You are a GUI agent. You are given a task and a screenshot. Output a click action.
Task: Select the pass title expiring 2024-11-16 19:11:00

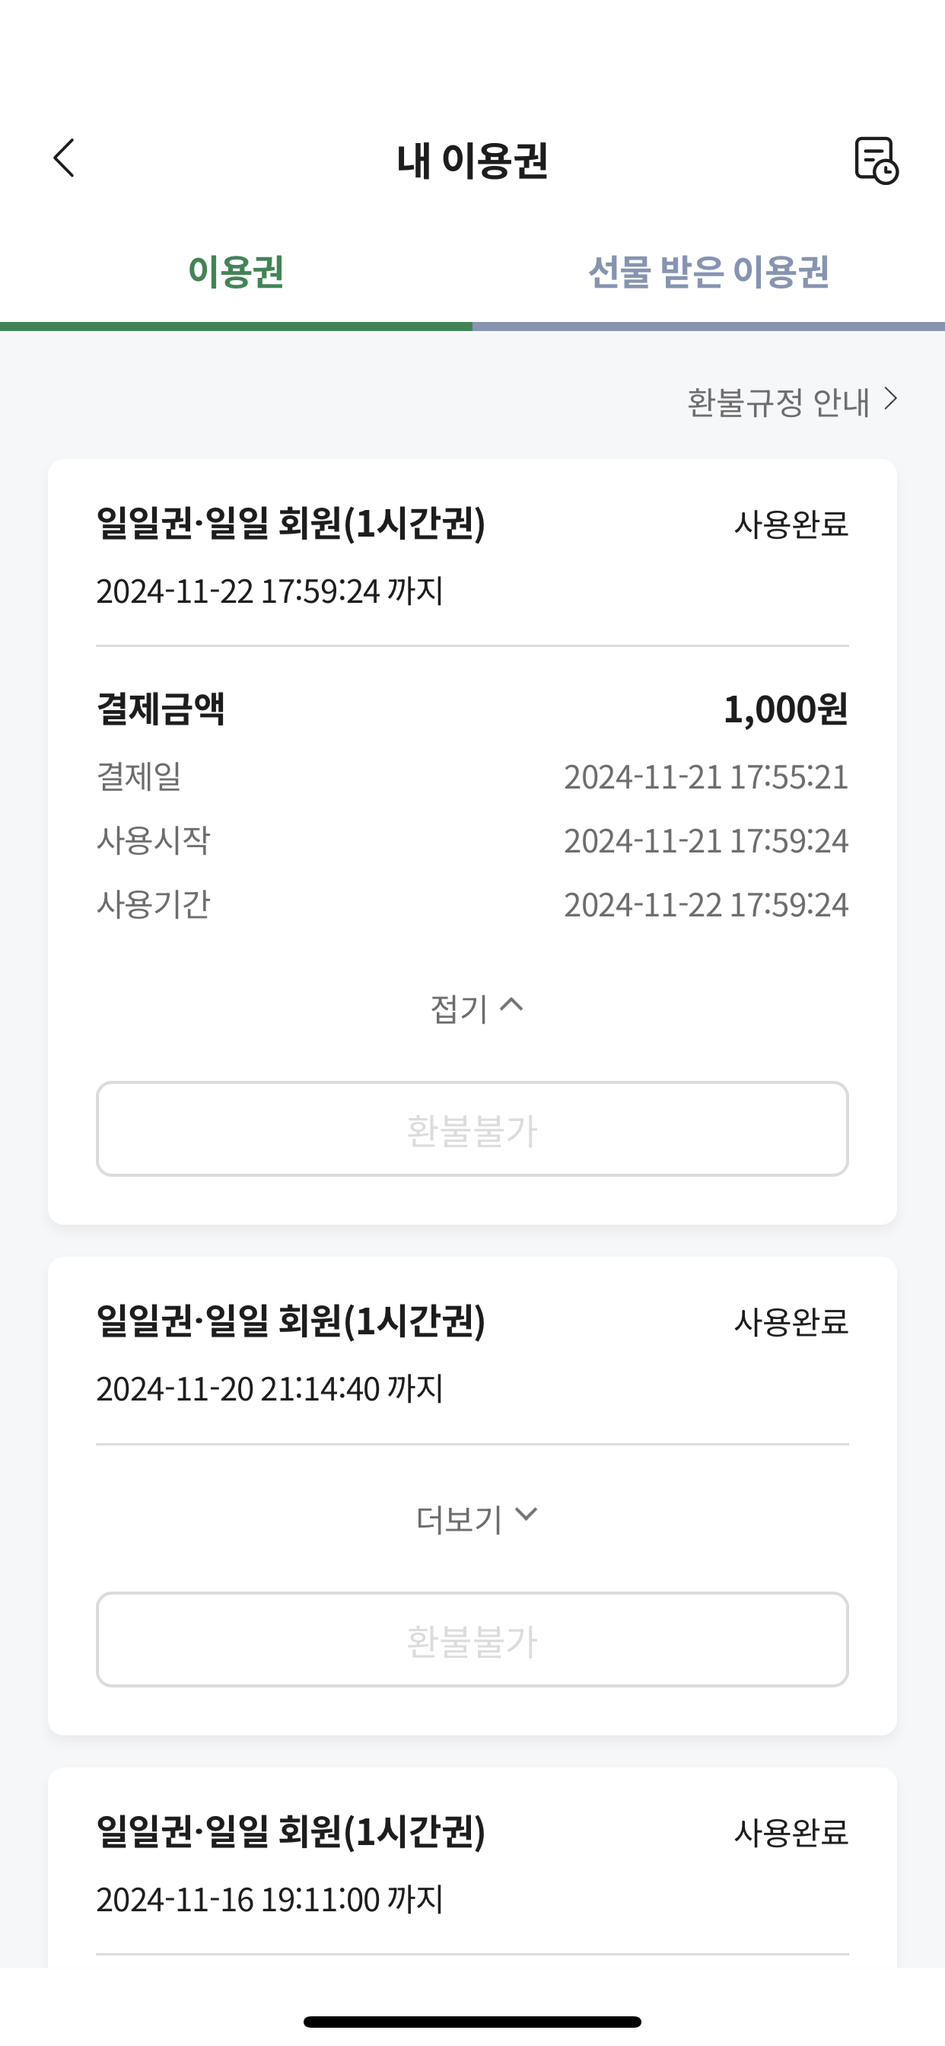pos(291,1831)
